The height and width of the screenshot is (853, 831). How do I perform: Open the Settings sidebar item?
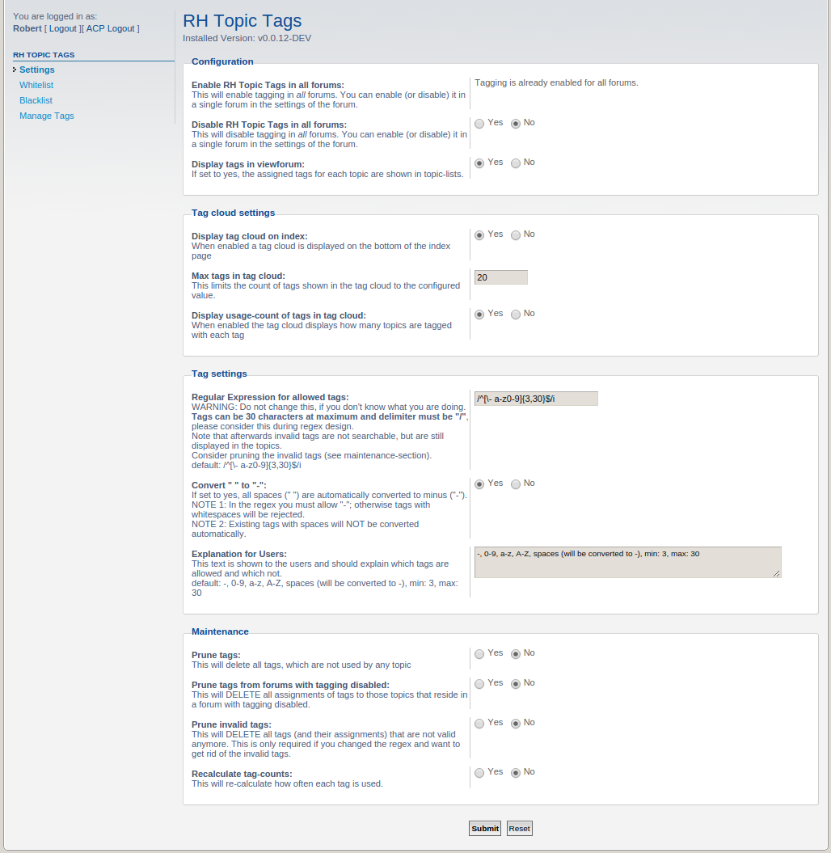(37, 70)
